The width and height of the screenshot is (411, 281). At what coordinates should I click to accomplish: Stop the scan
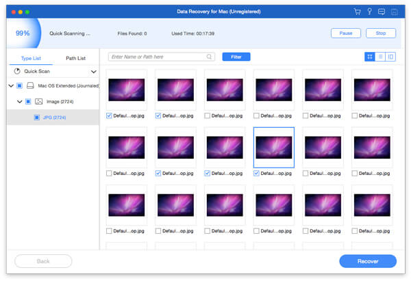point(381,34)
